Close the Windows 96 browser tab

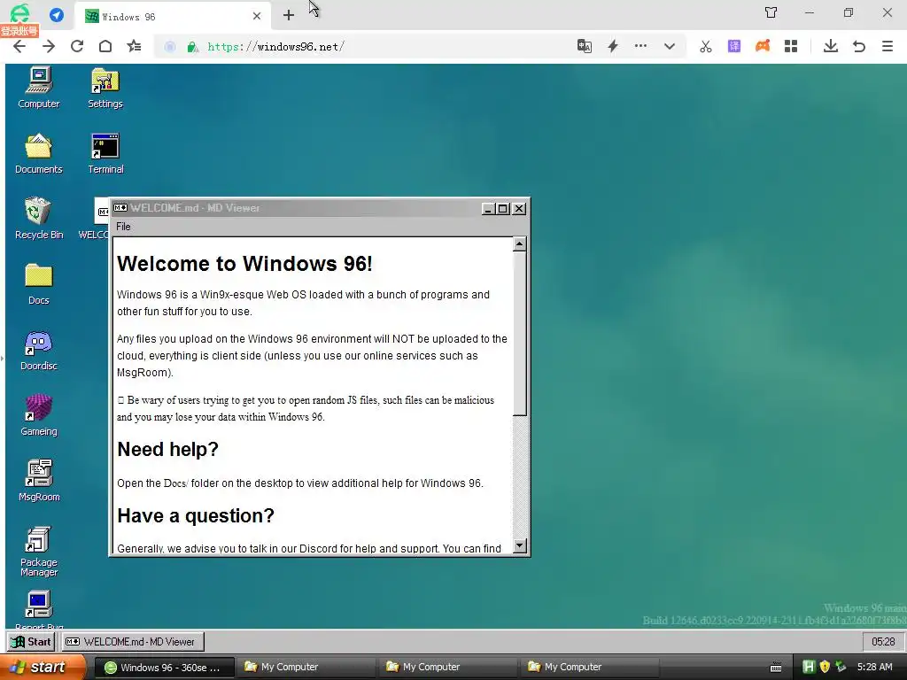point(257,16)
